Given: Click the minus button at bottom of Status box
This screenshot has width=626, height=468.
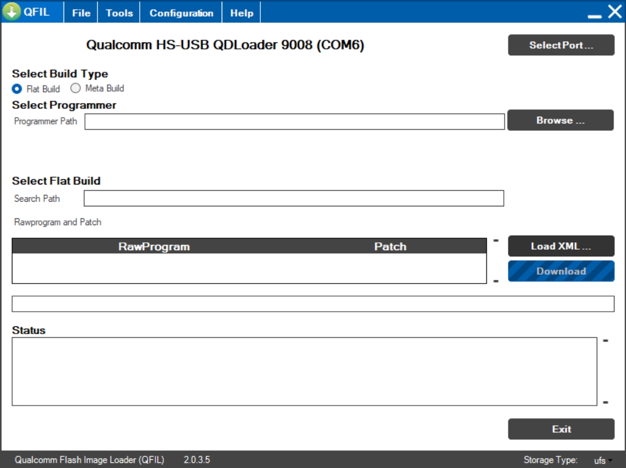Looking at the screenshot, I should [606, 402].
